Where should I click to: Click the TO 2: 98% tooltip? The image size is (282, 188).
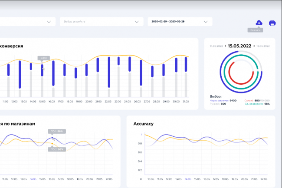click(57, 149)
